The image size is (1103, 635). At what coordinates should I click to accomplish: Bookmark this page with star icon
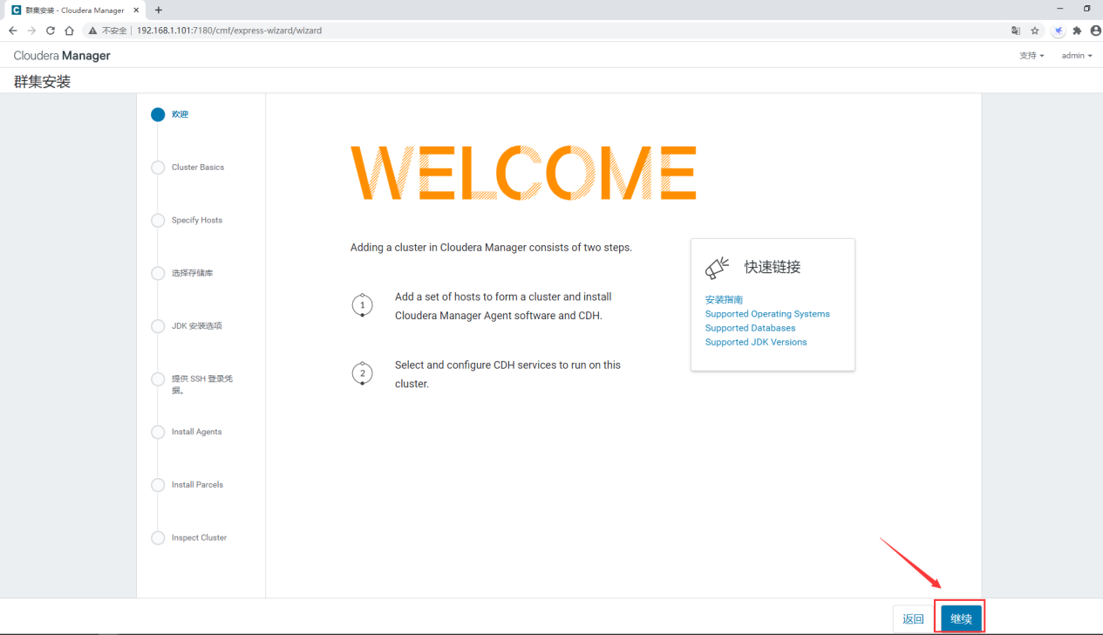[1035, 31]
